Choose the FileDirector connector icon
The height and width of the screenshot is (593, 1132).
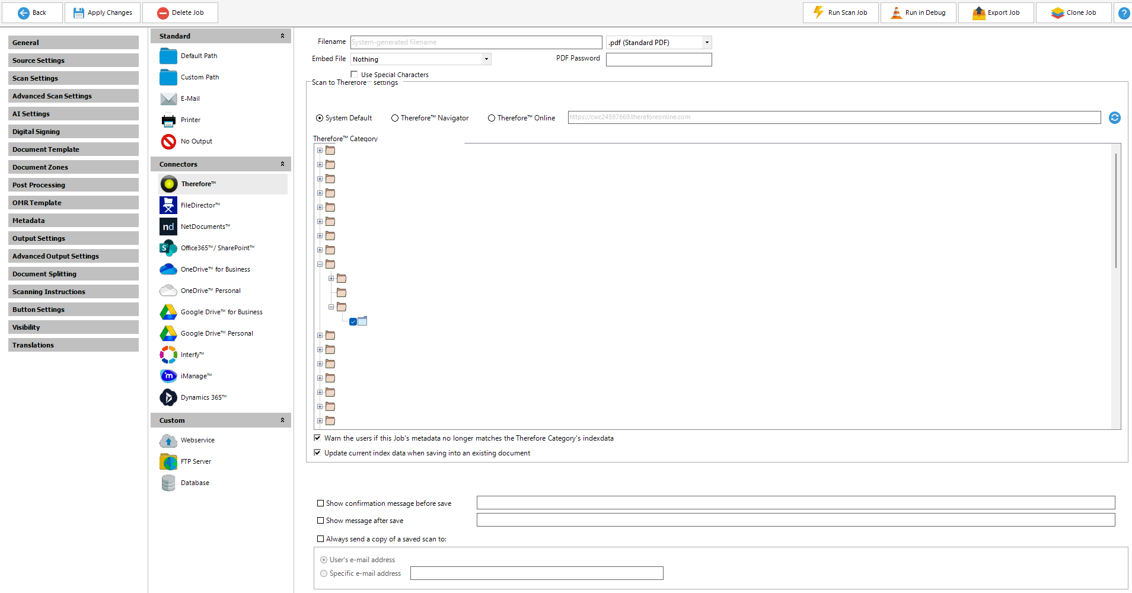[168, 205]
